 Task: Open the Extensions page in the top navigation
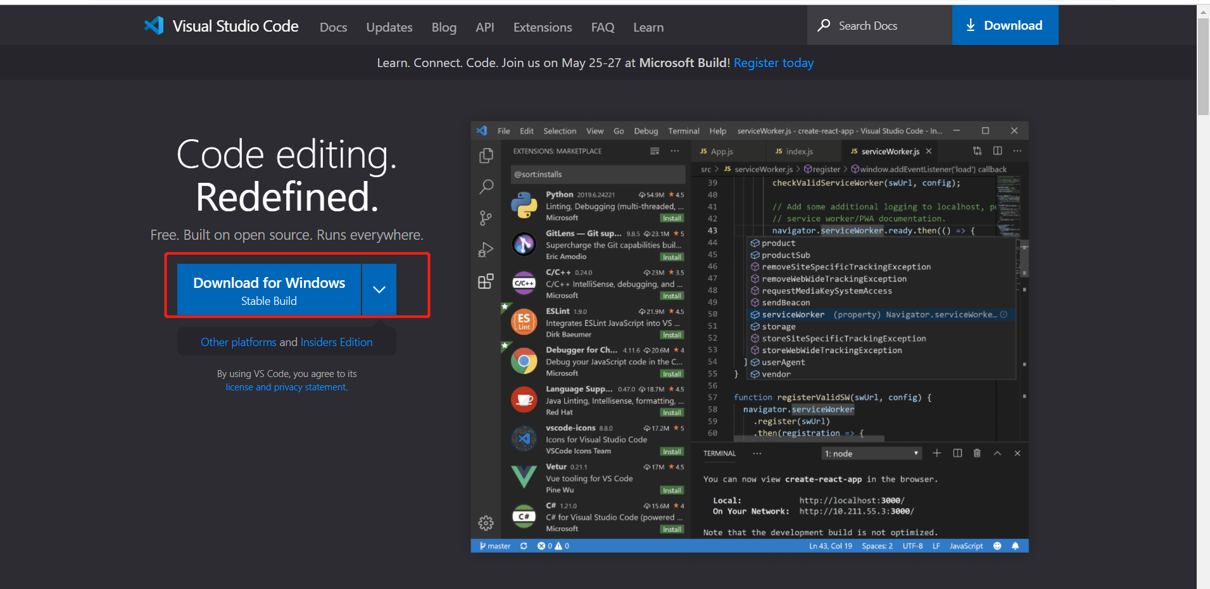542,27
